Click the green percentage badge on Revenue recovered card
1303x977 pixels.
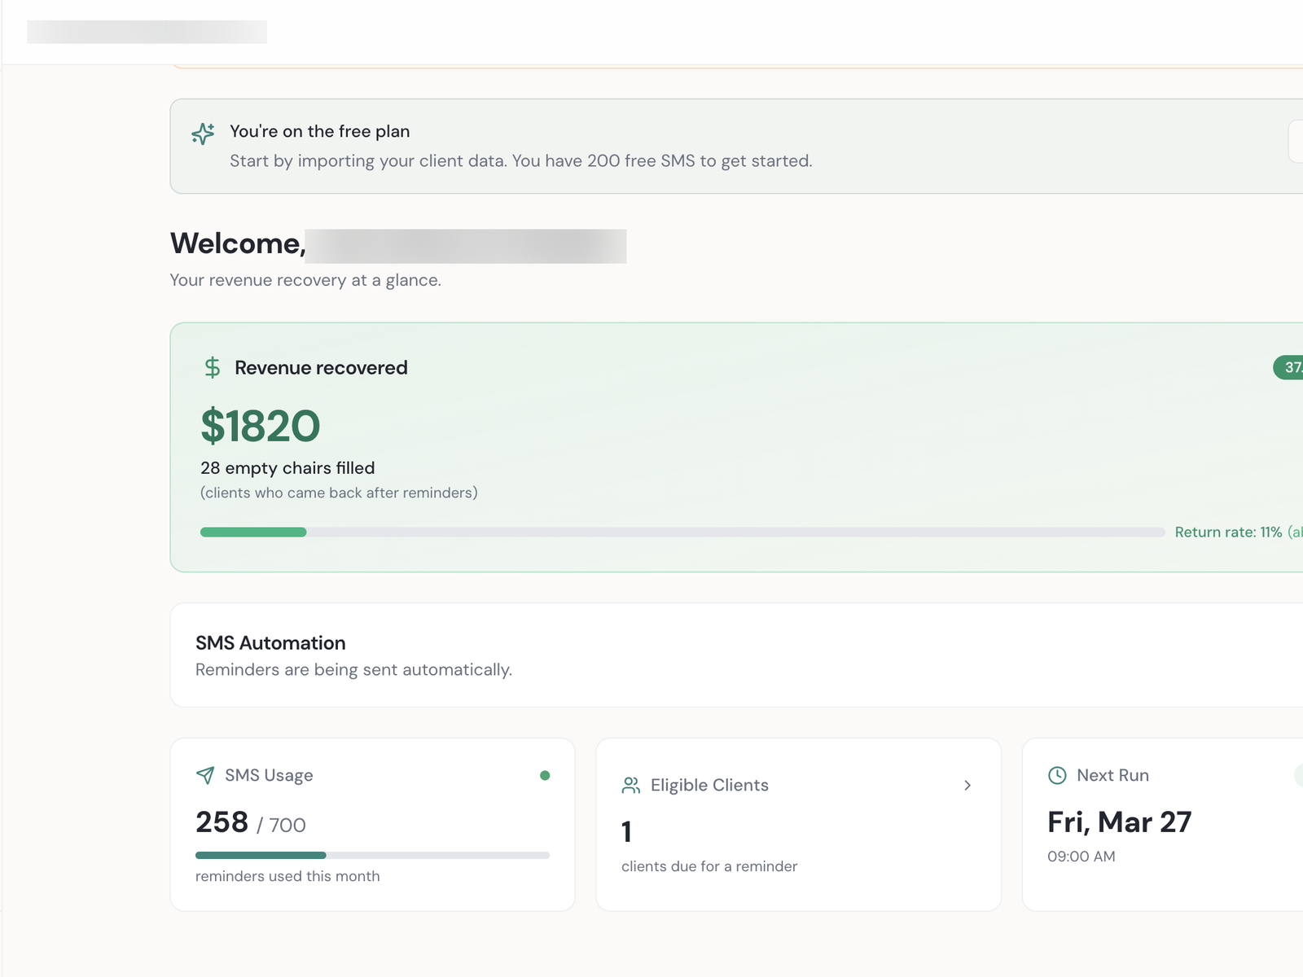pos(1291,368)
